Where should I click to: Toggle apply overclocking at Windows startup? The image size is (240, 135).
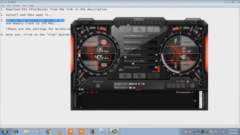coord(98,86)
